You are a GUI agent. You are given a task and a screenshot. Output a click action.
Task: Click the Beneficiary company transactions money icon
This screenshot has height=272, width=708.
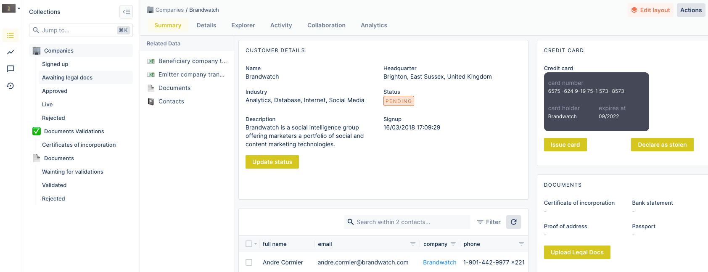click(151, 61)
